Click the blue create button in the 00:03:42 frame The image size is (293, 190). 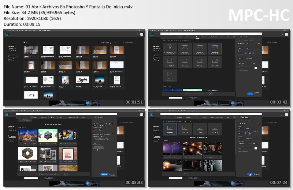(x=250, y=94)
